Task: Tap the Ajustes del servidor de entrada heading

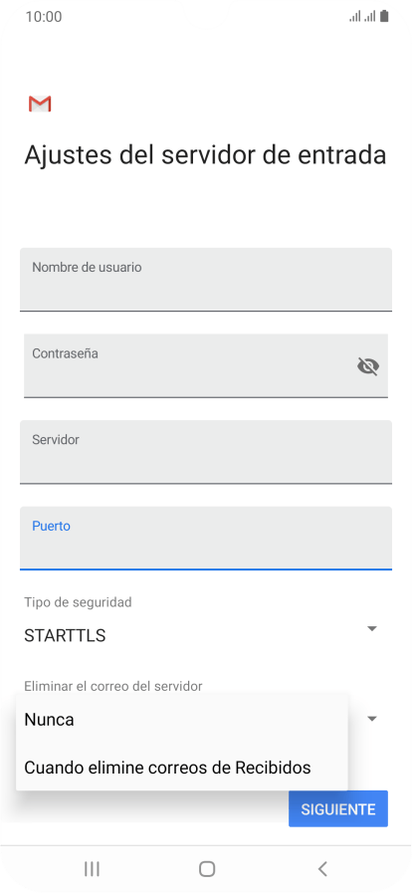Action: coord(205,155)
